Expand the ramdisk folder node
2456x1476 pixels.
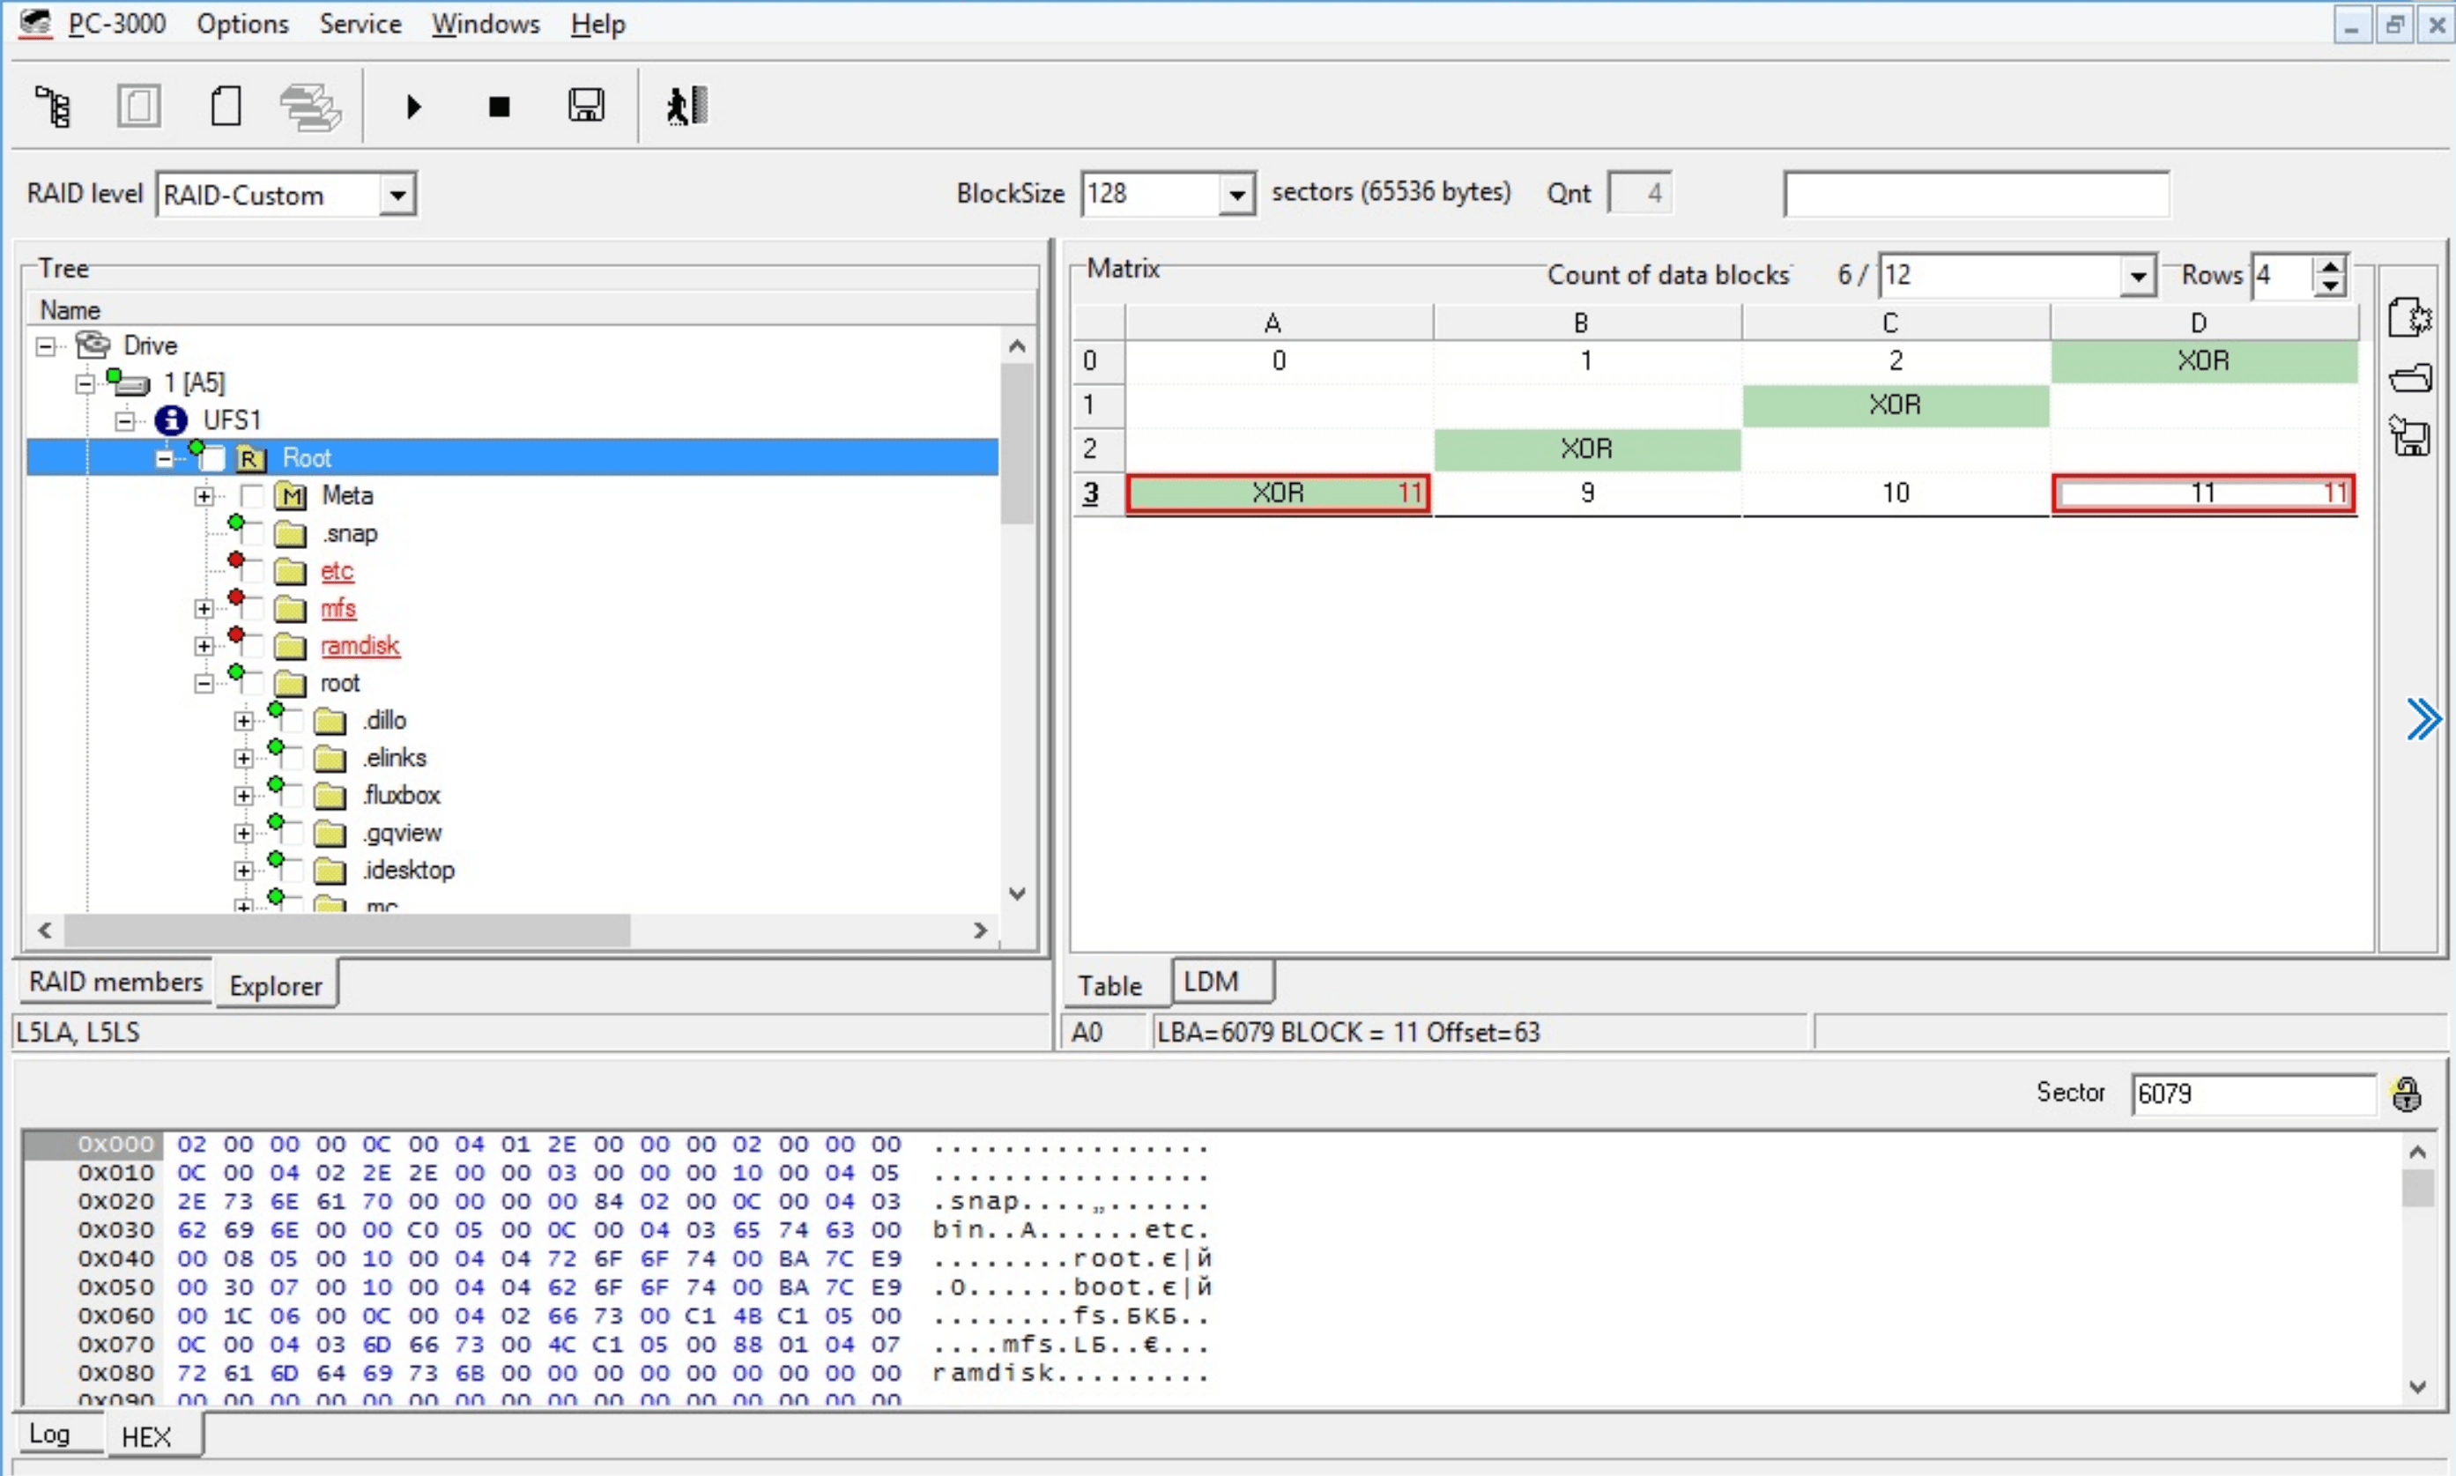[x=204, y=647]
